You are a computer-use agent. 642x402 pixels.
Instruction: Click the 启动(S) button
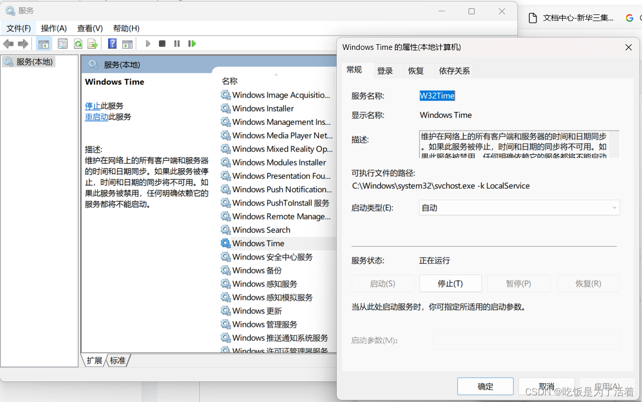click(x=383, y=283)
